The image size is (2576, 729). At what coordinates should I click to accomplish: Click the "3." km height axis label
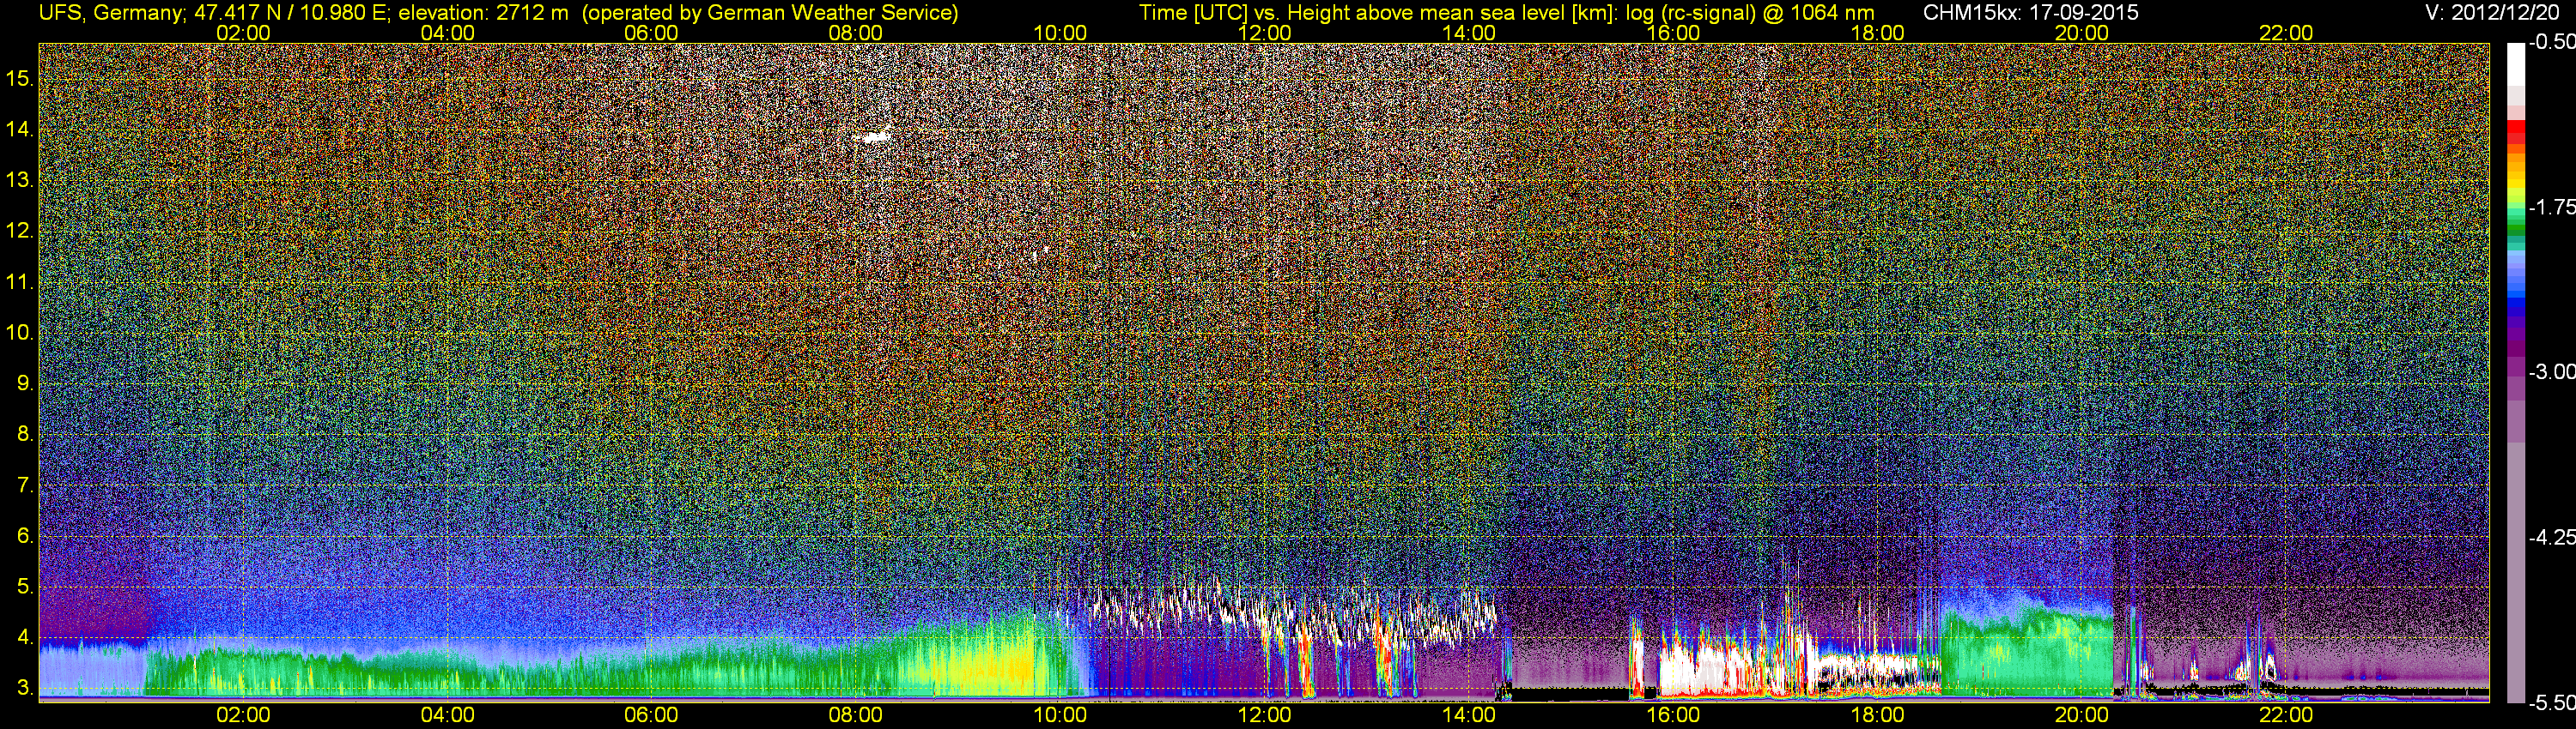pyautogui.click(x=26, y=689)
